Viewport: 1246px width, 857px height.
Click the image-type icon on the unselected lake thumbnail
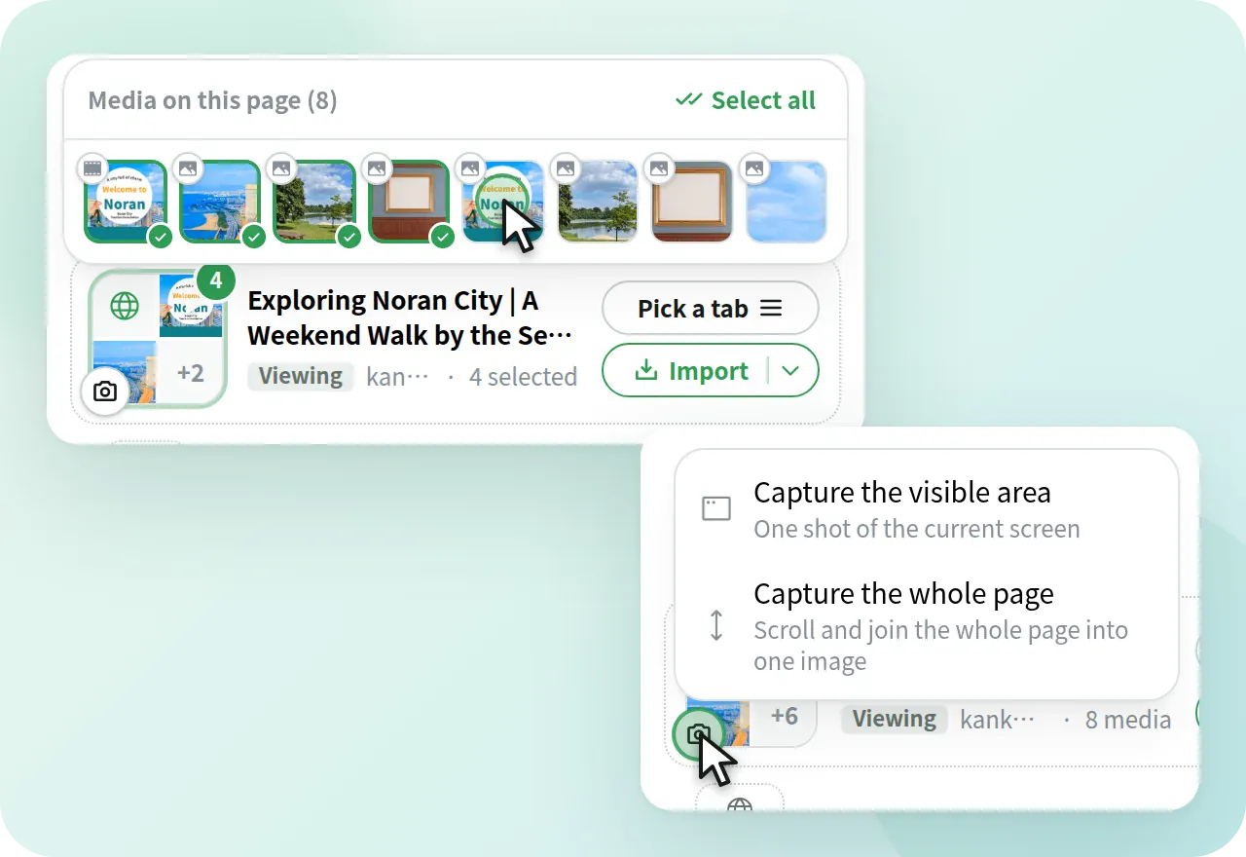pos(566,168)
